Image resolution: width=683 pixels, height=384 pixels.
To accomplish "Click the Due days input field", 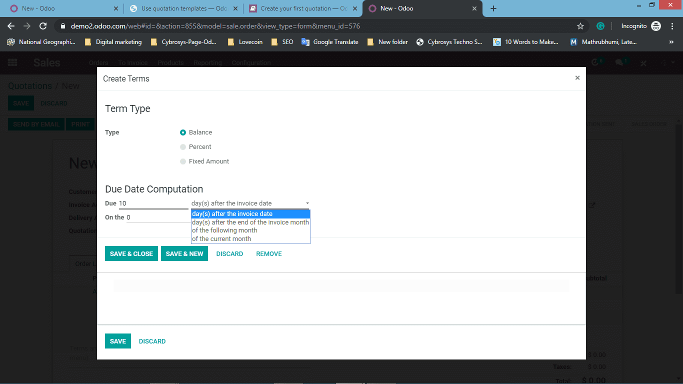I will (x=153, y=203).
